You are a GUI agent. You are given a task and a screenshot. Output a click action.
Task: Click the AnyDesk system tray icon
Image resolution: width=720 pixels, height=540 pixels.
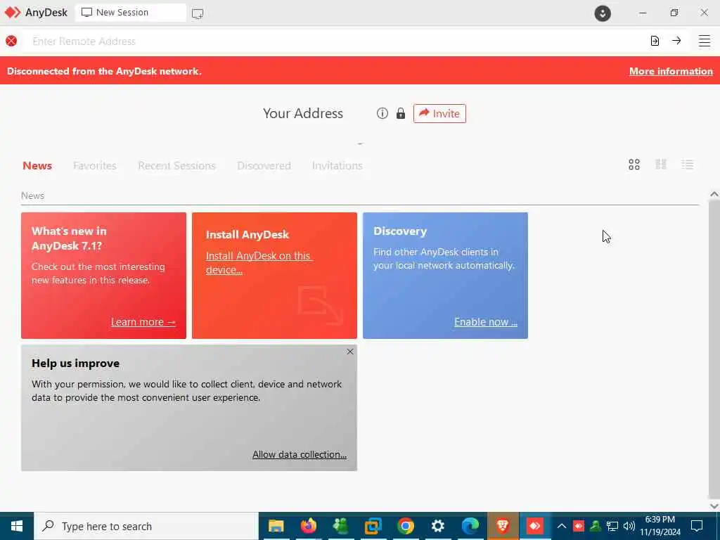click(x=579, y=526)
